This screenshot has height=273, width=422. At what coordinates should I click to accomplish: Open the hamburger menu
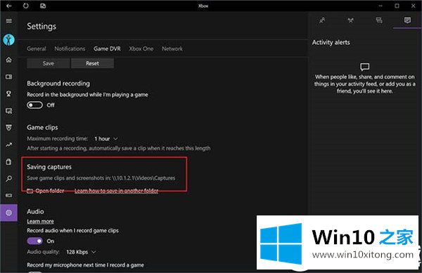(x=9, y=21)
